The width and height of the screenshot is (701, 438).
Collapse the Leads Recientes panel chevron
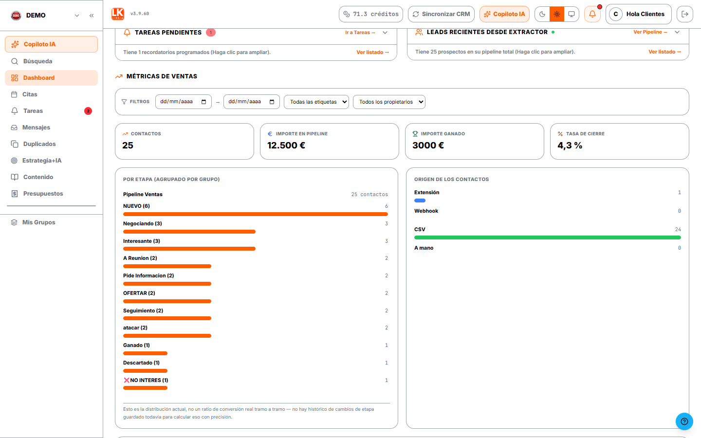pyautogui.click(x=677, y=32)
